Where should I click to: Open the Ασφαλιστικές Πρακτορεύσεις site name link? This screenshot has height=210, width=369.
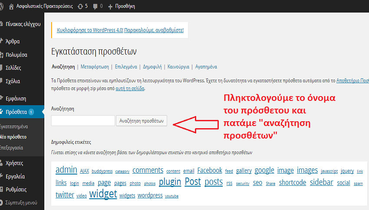pos(44,6)
